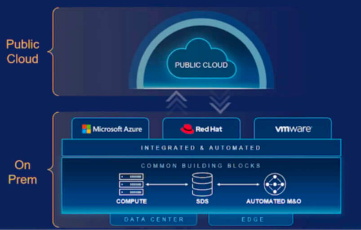
Task: Click the compute server stack icon
Action: (x=131, y=185)
